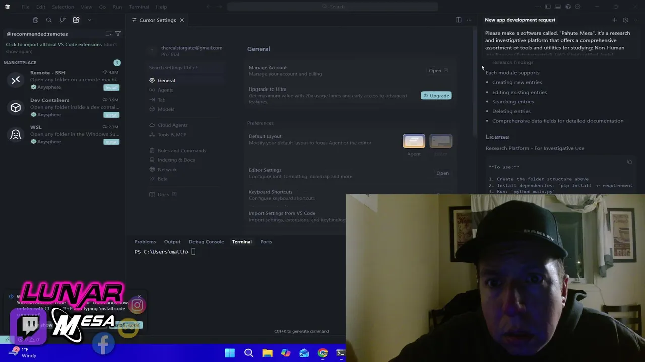Go back with the navigation arrow
The height and width of the screenshot is (362, 645).
(208, 7)
